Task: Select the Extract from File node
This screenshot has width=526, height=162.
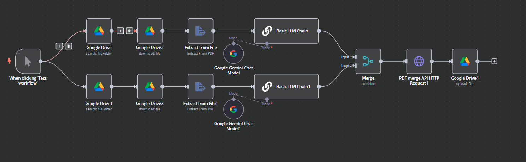Action: [x=200, y=31]
